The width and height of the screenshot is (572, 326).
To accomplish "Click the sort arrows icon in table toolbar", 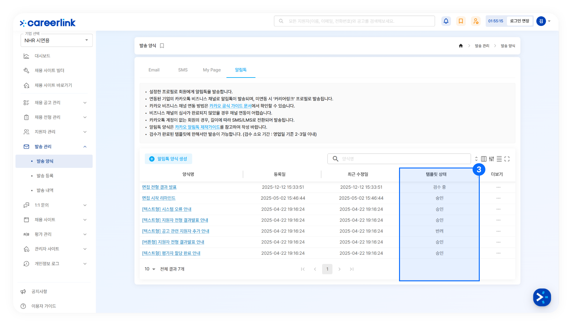I will tap(476, 159).
